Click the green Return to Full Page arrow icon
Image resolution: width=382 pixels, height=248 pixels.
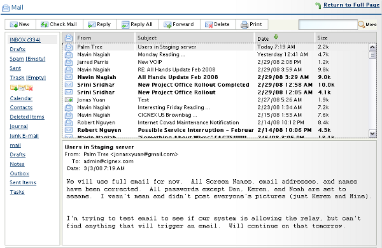[318, 5]
